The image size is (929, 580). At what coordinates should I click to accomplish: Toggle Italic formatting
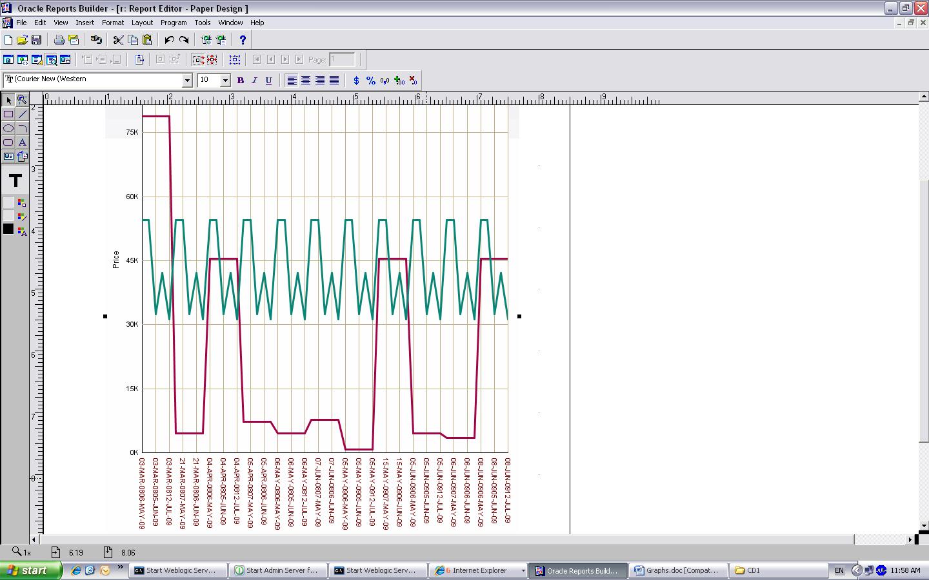(254, 81)
